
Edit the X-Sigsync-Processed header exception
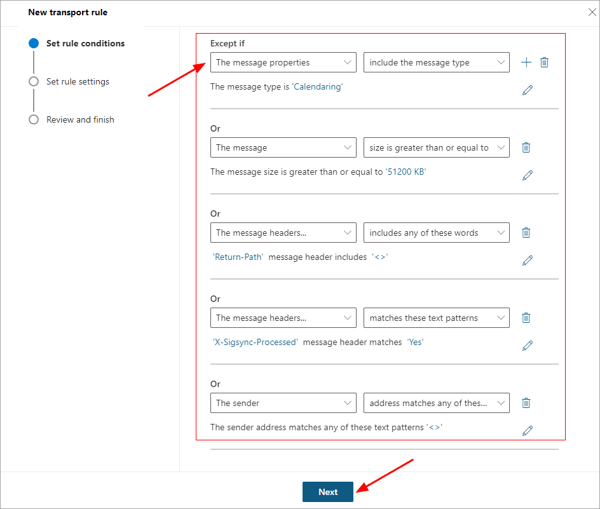click(528, 346)
